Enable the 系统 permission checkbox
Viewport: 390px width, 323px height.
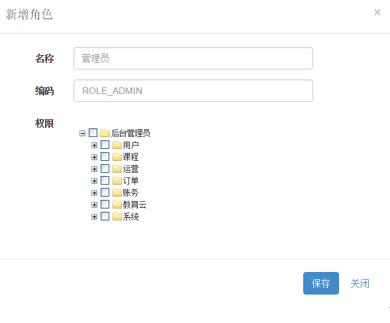point(105,216)
